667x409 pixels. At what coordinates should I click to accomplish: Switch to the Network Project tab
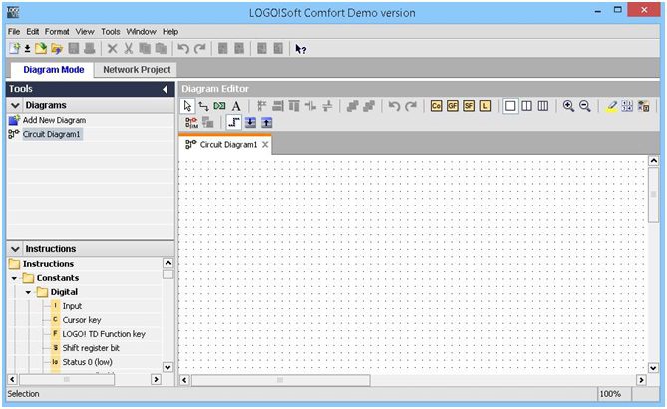click(x=137, y=70)
